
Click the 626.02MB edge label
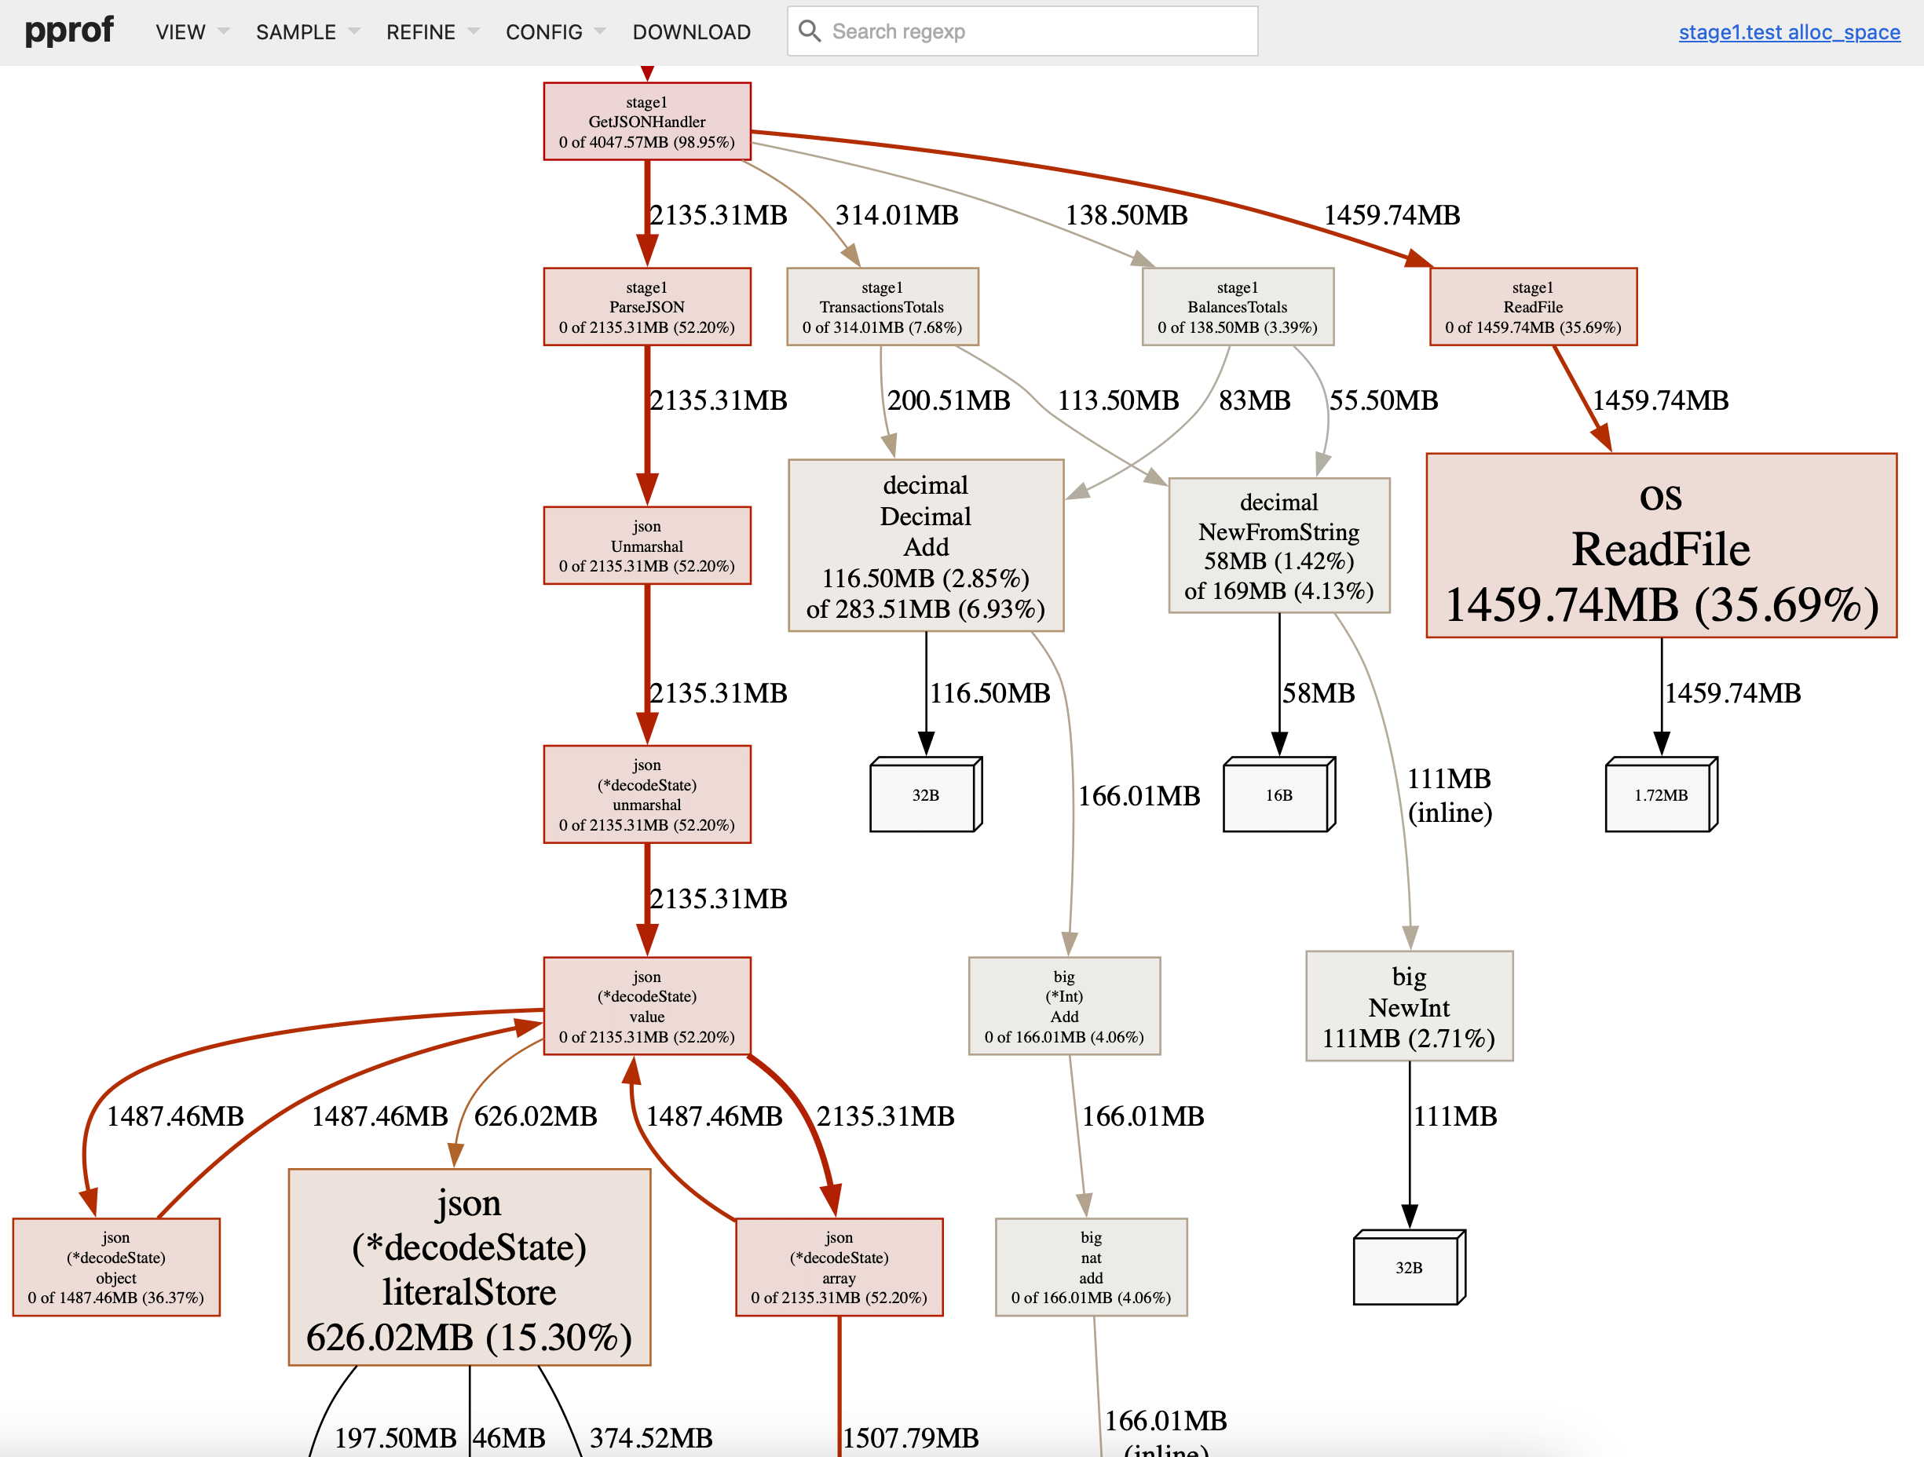point(536,1116)
